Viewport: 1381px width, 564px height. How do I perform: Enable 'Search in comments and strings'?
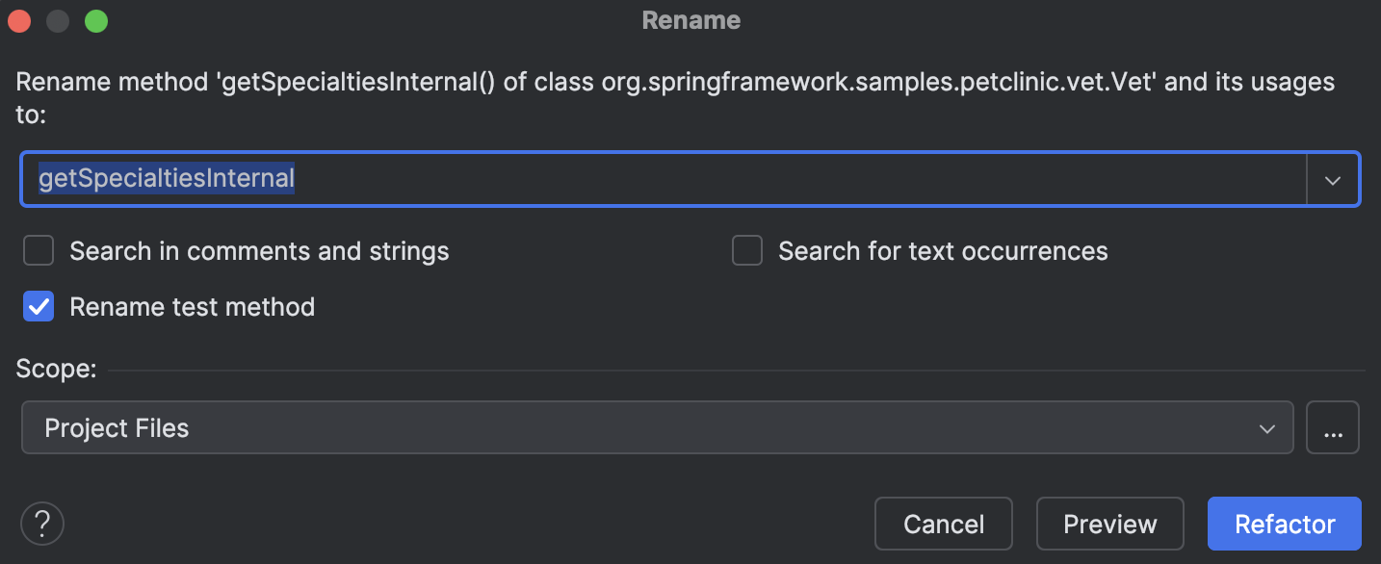tap(38, 250)
